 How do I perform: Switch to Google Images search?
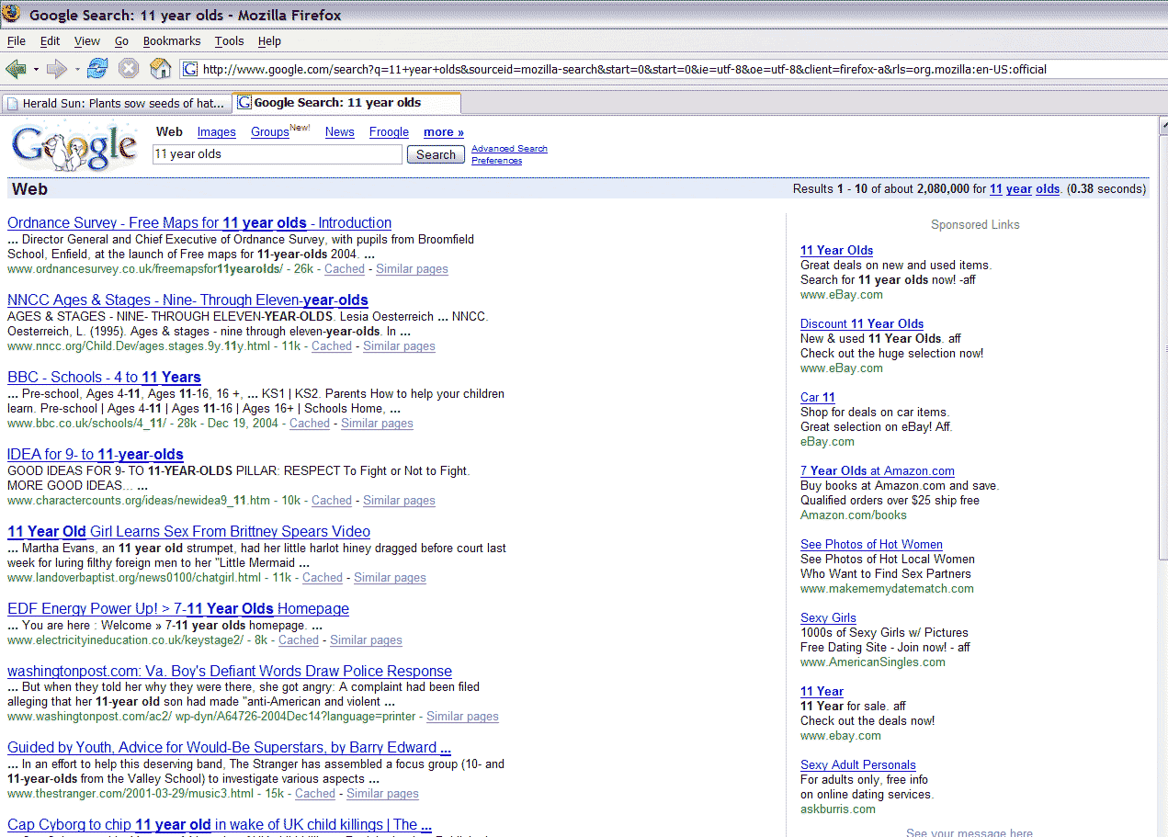pos(216,132)
